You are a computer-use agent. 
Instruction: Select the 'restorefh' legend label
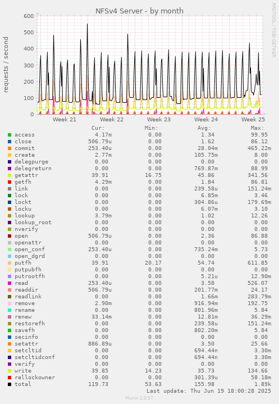pos(30,323)
